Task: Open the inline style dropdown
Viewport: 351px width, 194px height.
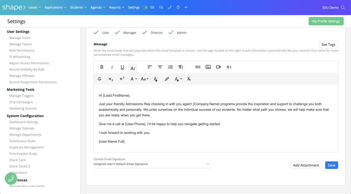Action: 178,79
